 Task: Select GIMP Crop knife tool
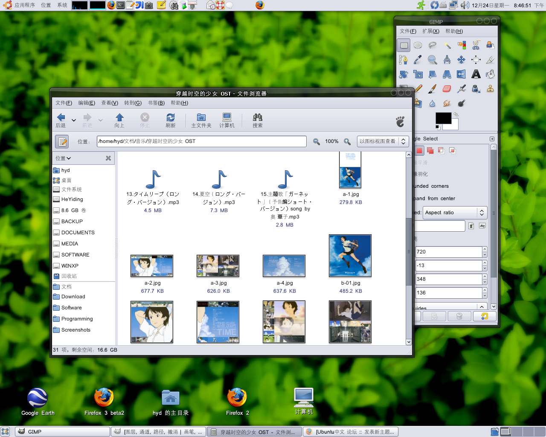(491, 60)
